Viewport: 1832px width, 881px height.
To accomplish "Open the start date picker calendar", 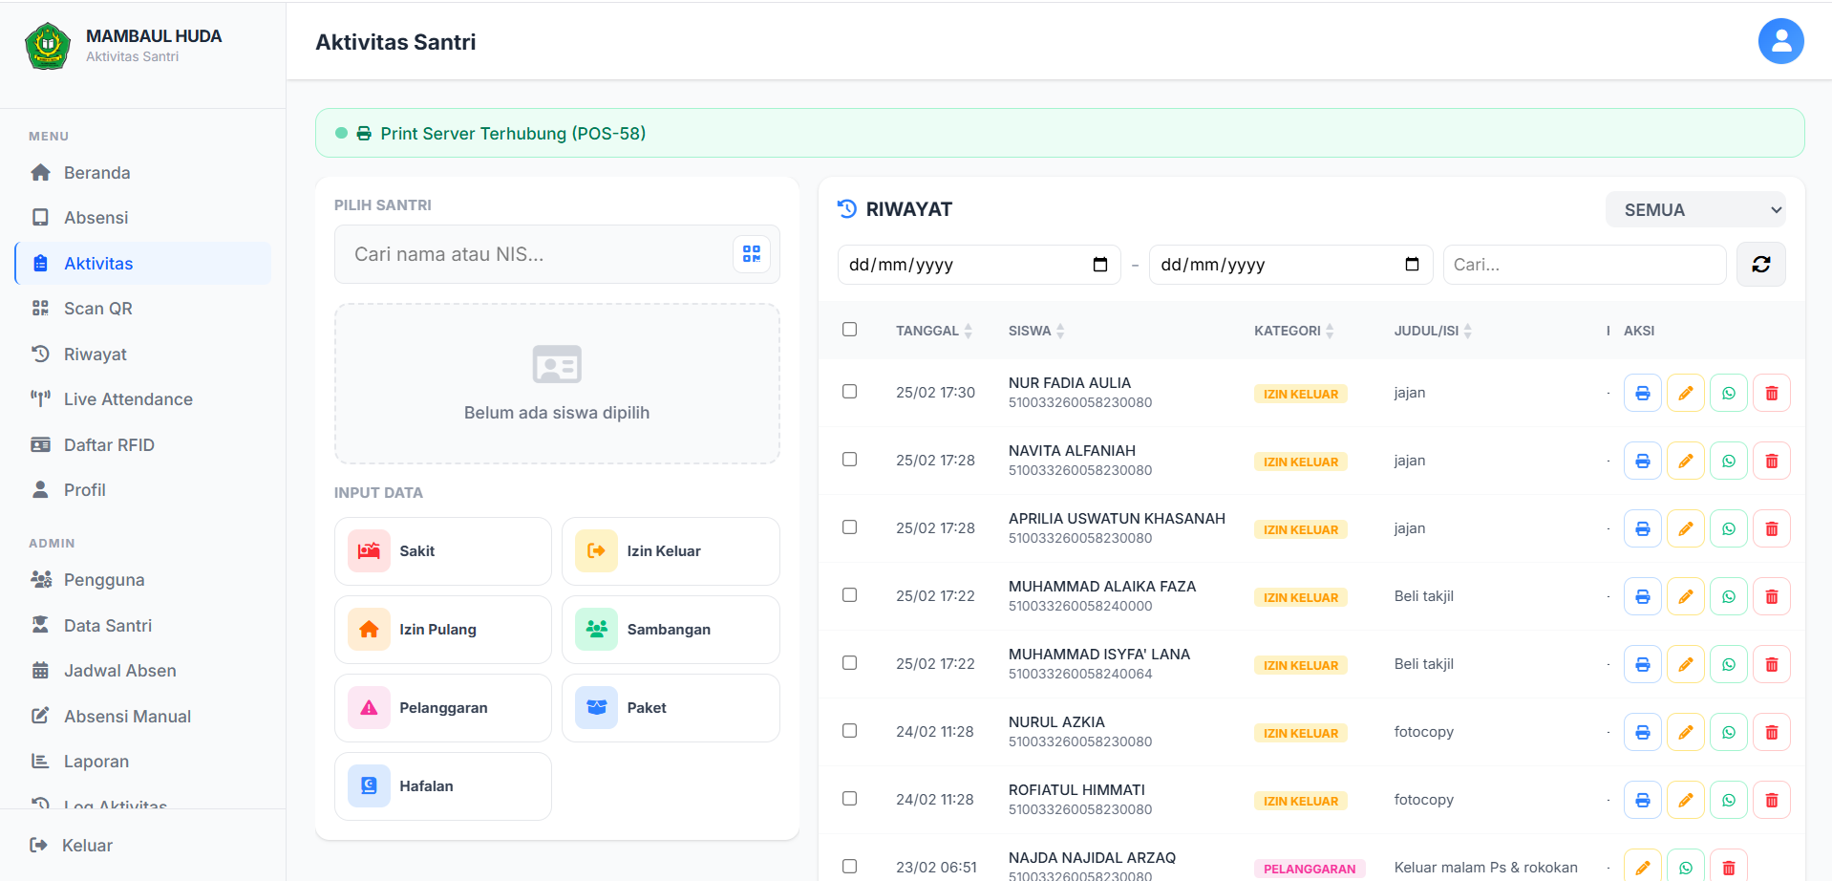I will coord(1099,265).
